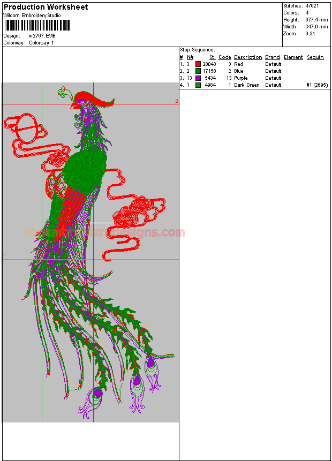Select the green swatch in the Blue row

click(x=198, y=71)
